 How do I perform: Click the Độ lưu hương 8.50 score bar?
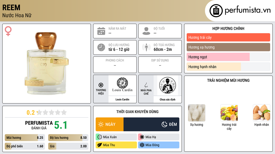pyautogui.click(x=68, y=138)
